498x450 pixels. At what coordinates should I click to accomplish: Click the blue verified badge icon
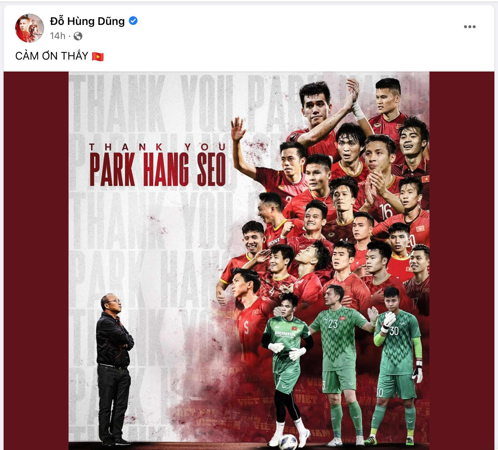pos(133,21)
